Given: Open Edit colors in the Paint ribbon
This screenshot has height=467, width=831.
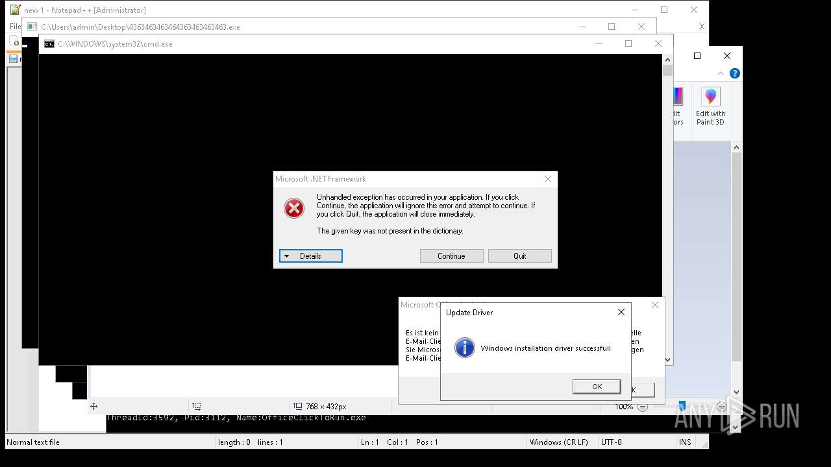Looking at the screenshot, I should point(677,106).
